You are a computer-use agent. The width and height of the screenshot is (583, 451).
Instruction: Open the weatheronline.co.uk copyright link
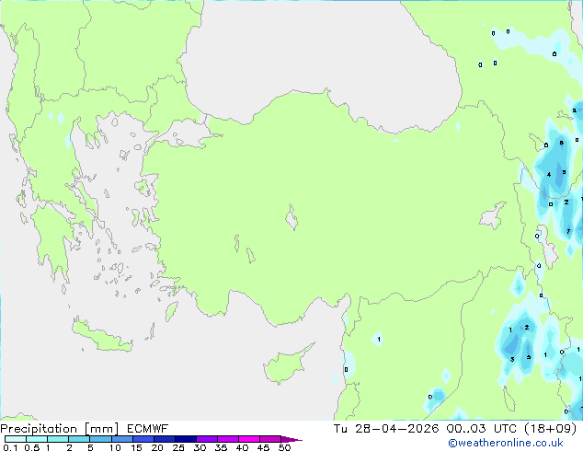pos(505,443)
